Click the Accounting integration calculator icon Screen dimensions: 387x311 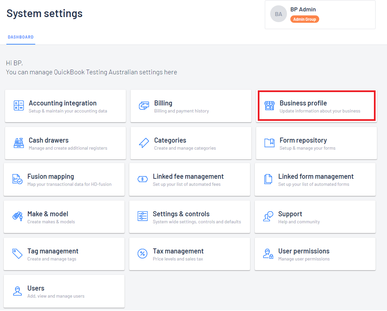(18, 106)
